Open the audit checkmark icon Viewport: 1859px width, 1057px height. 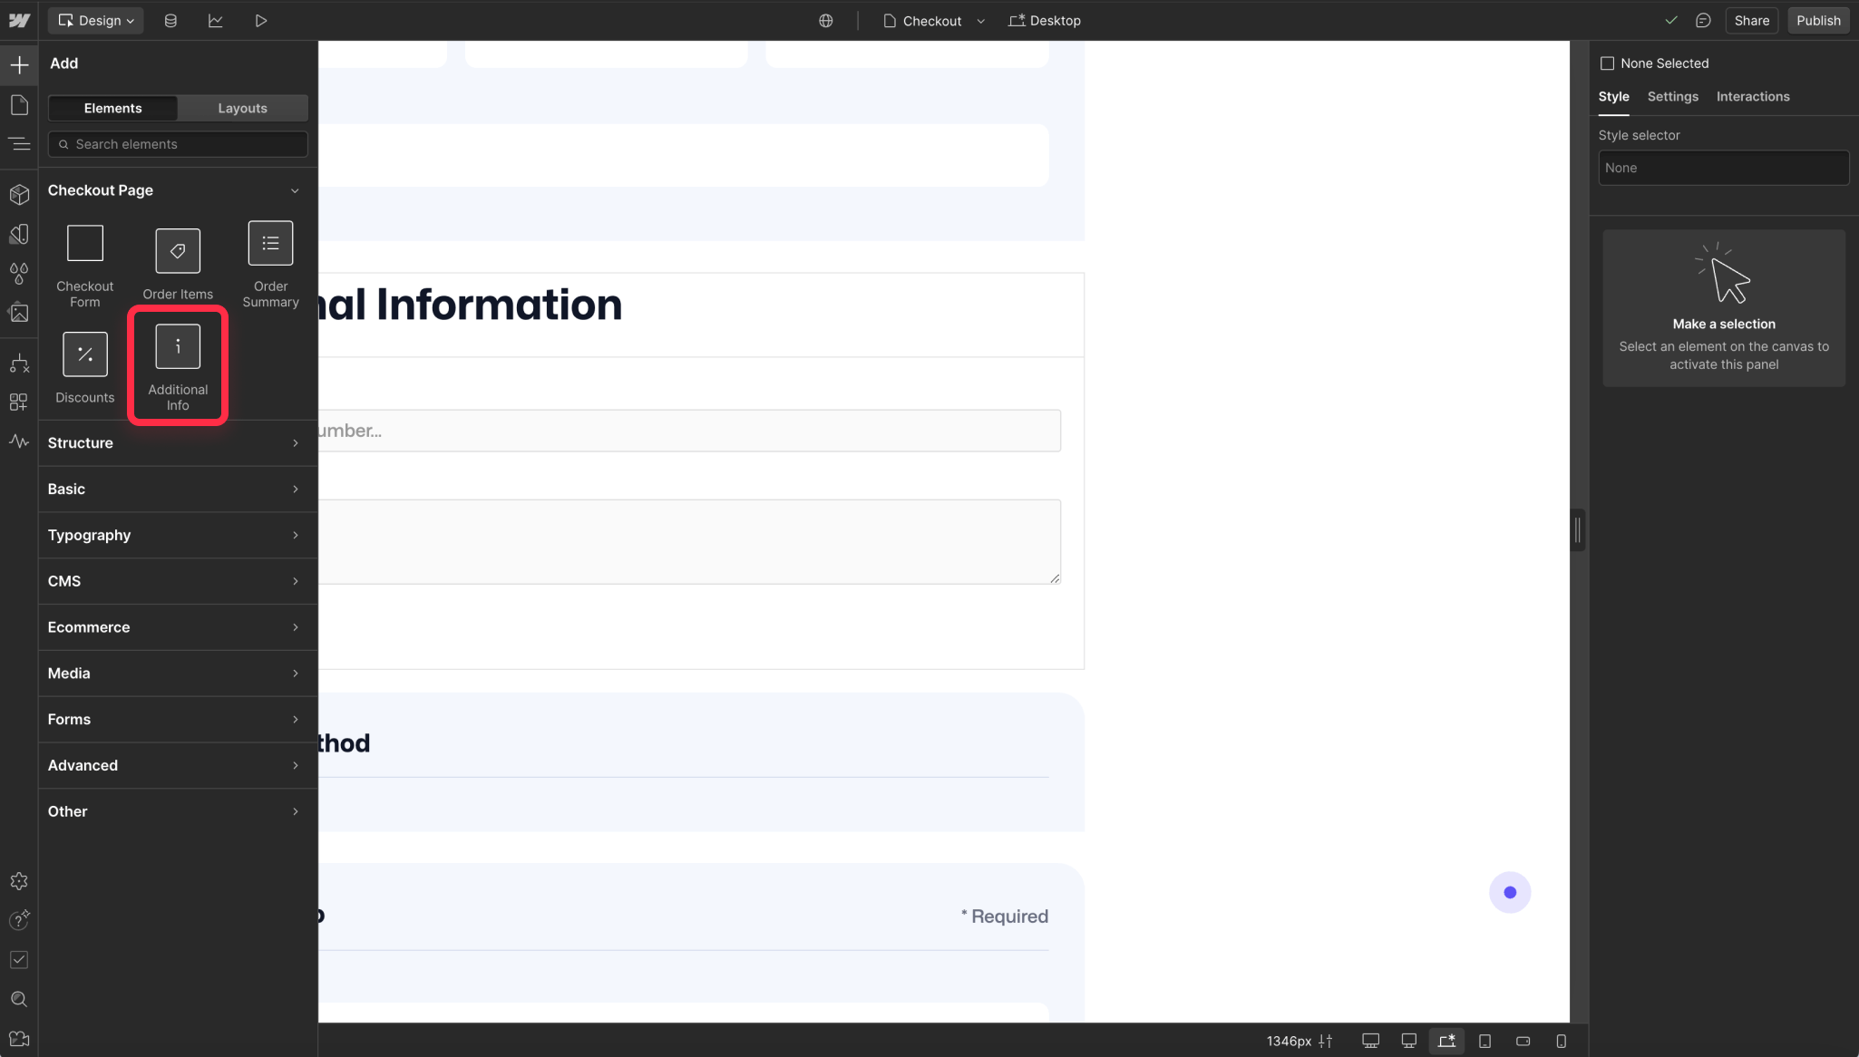(19, 959)
